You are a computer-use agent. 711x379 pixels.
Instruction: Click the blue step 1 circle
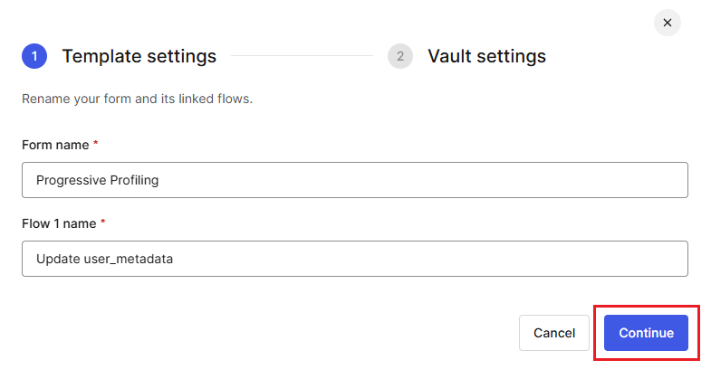pos(34,56)
